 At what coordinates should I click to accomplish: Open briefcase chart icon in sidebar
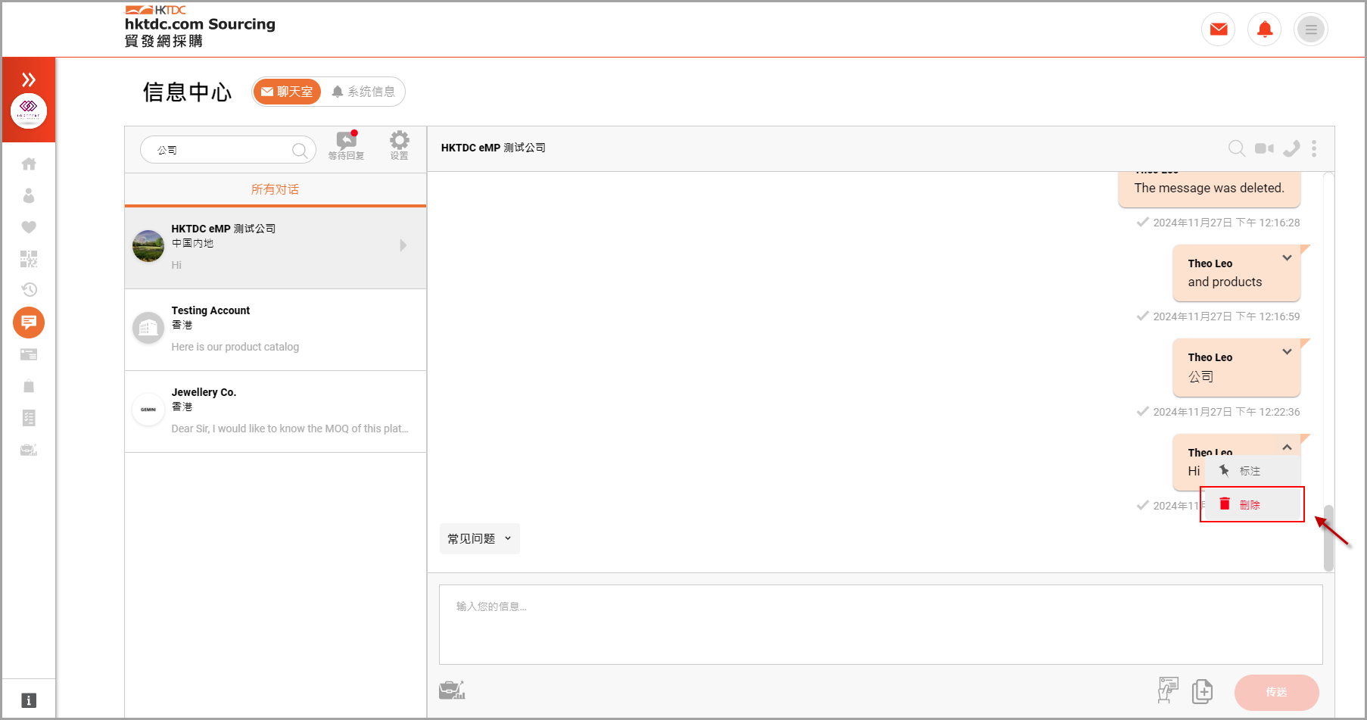click(x=29, y=450)
